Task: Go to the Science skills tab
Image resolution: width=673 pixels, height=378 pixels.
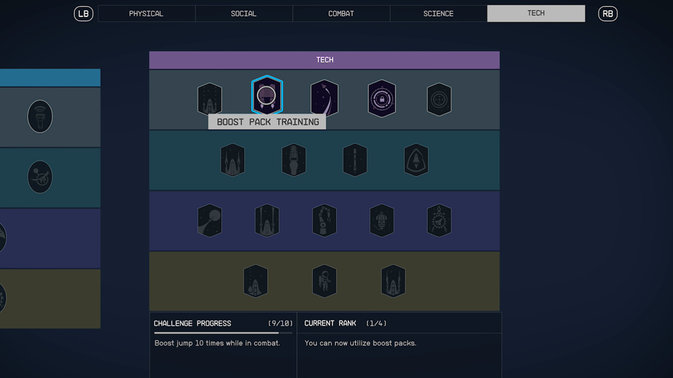Action: [439, 13]
